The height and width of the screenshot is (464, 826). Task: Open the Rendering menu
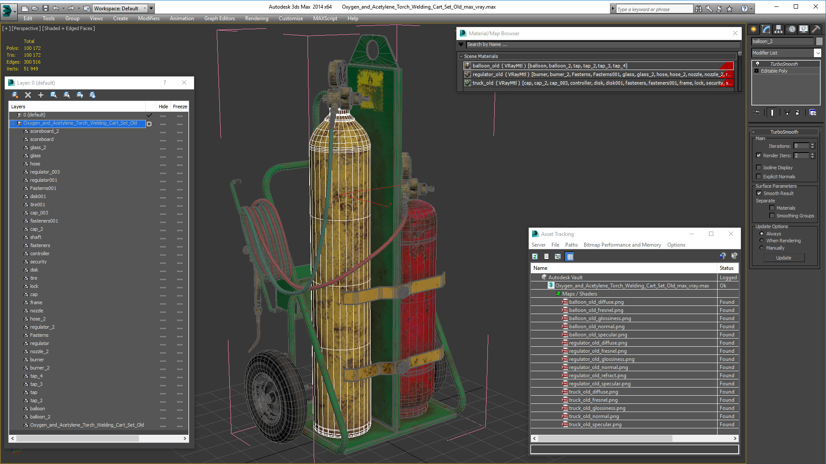(x=256, y=18)
